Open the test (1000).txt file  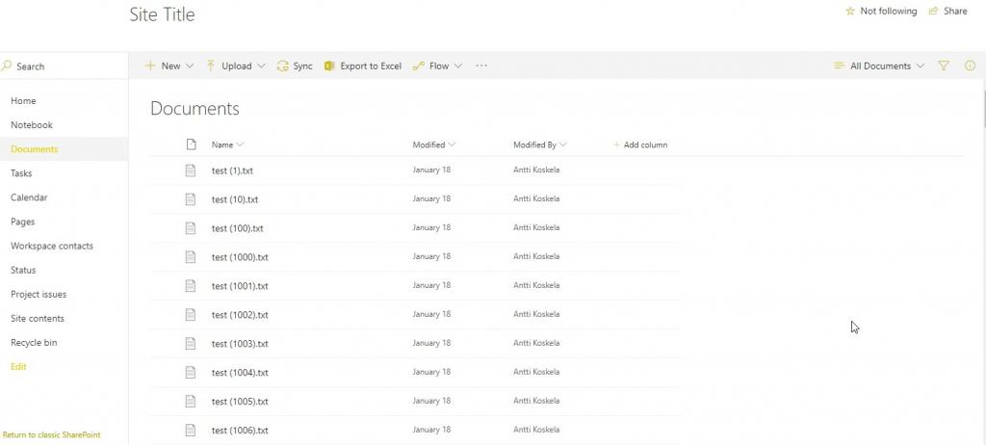pyautogui.click(x=240, y=257)
